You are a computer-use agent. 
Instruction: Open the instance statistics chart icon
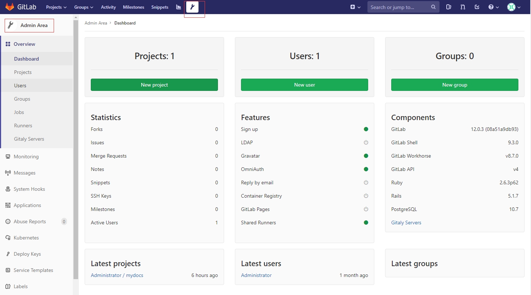[x=179, y=7]
